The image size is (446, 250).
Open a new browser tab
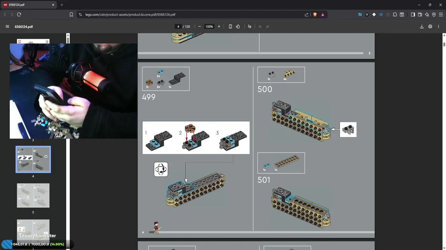point(62,5)
